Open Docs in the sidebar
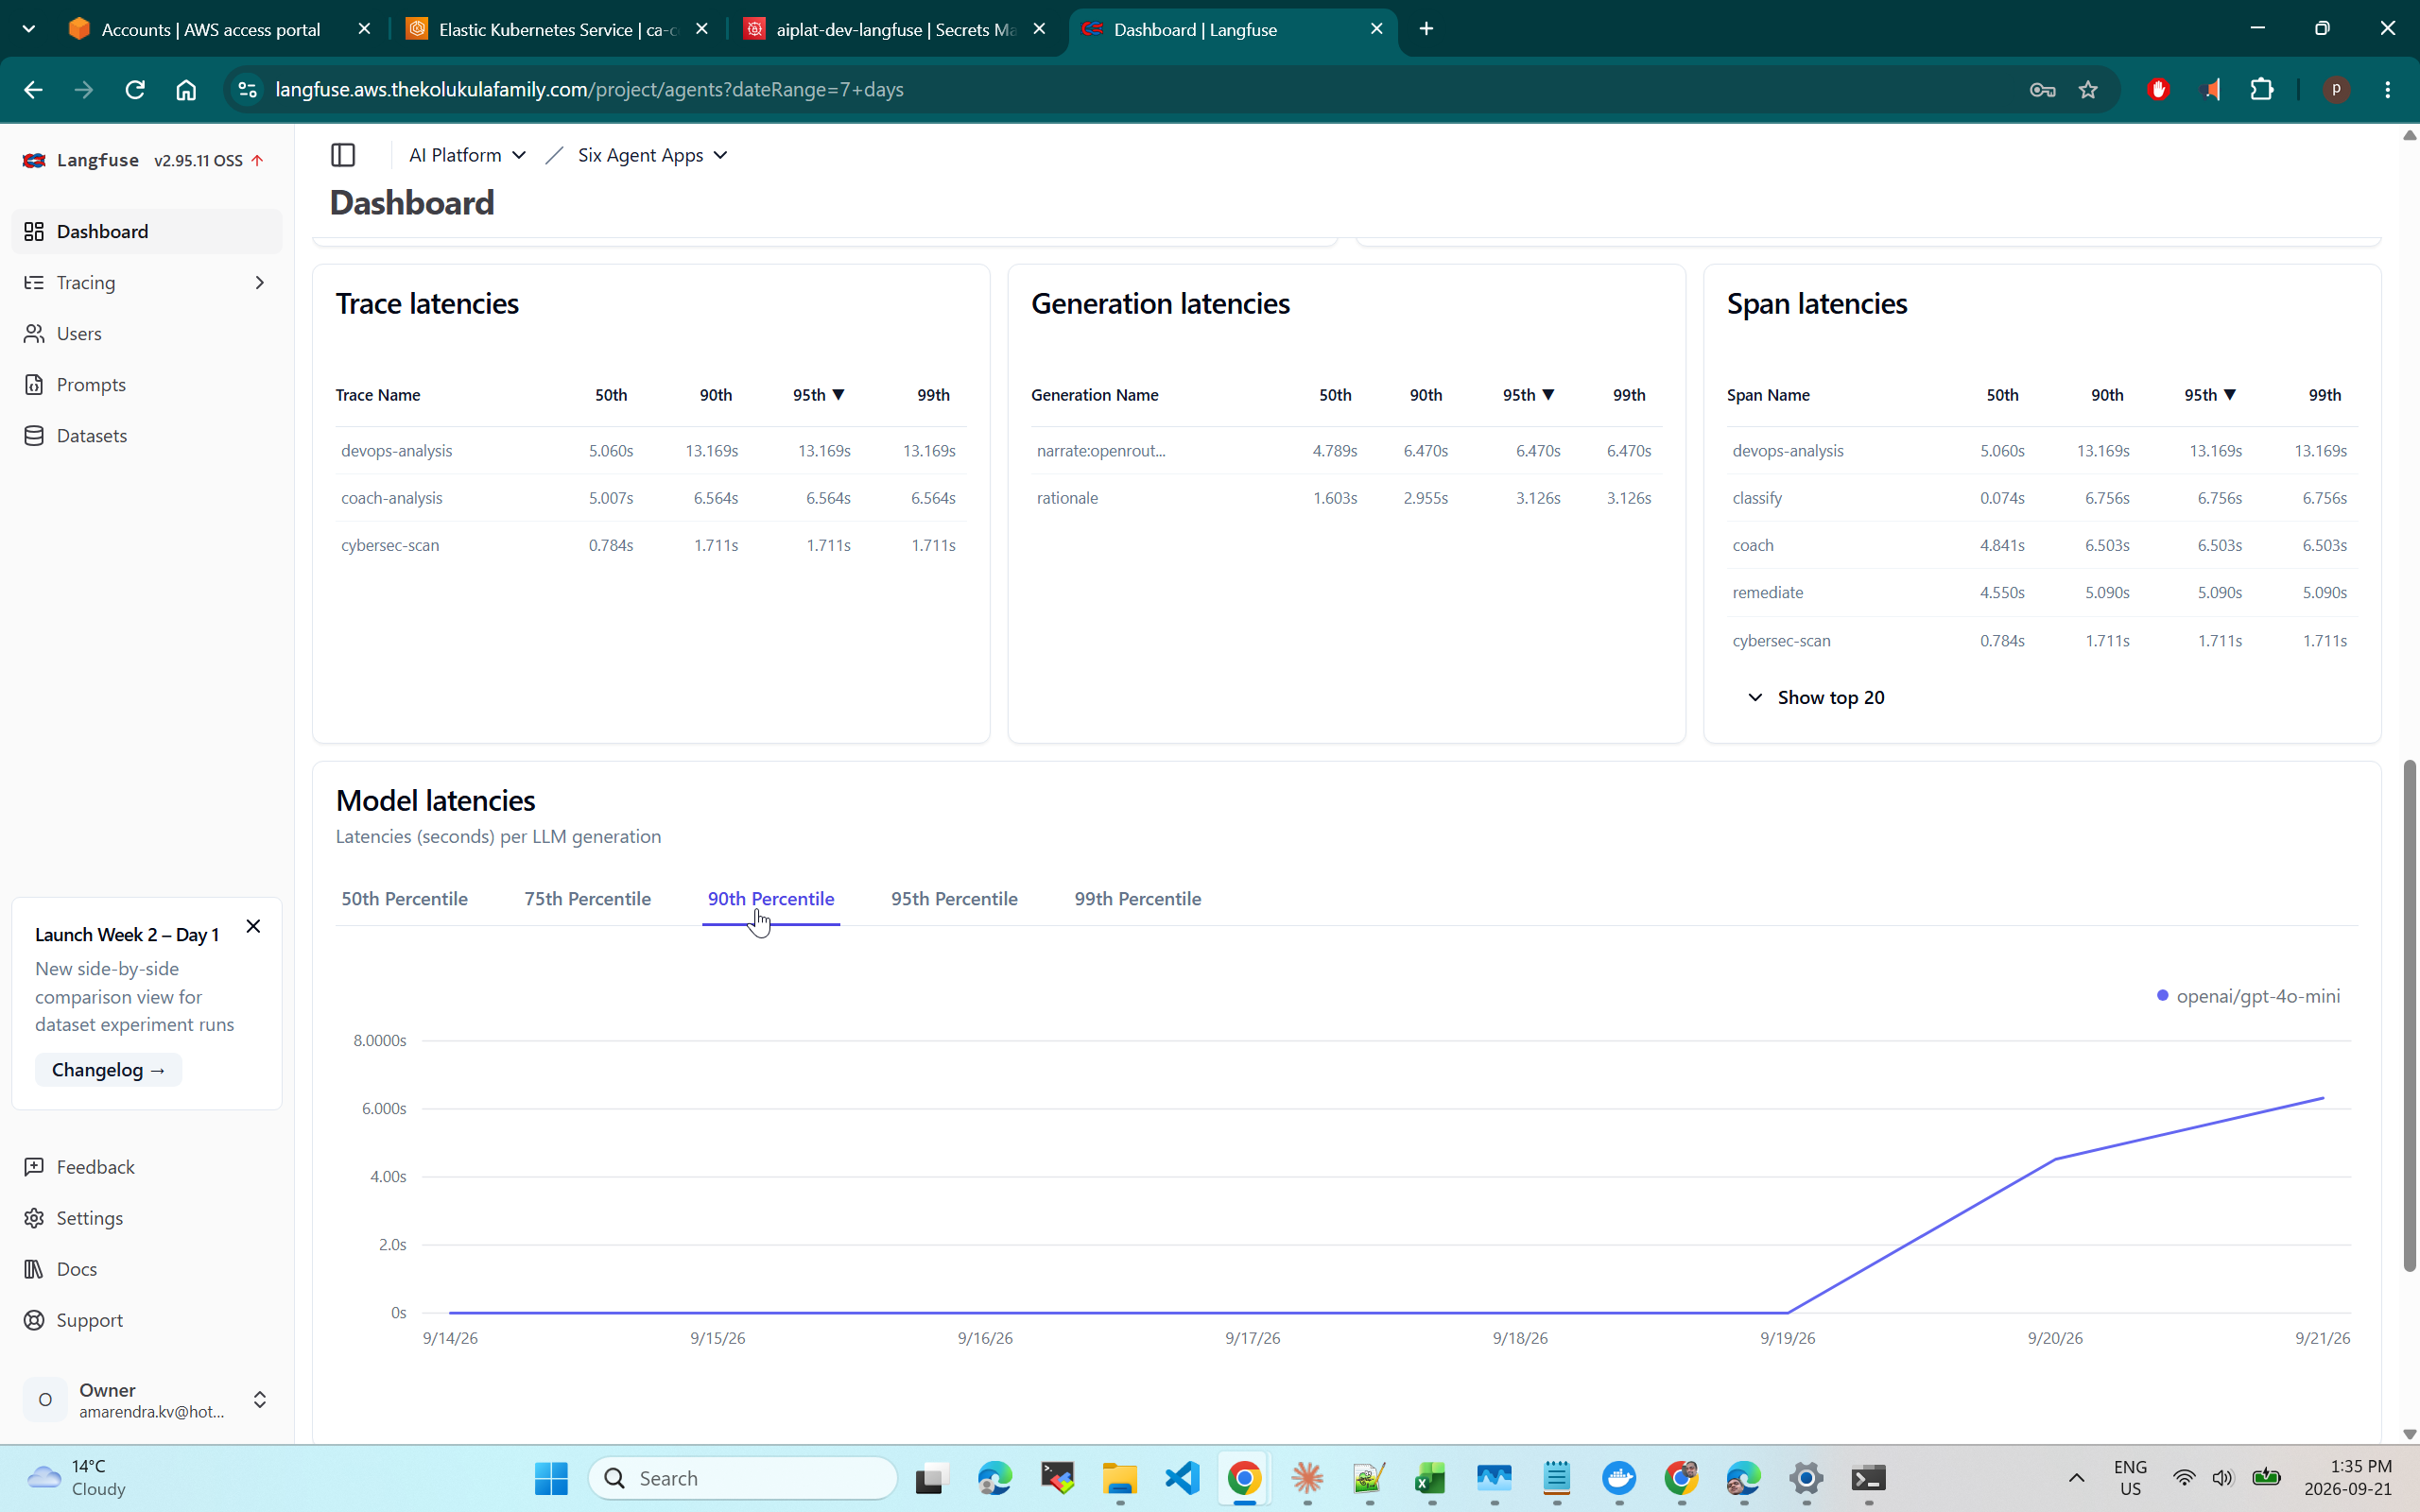The image size is (2420, 1512). (x=147, y=1269)
